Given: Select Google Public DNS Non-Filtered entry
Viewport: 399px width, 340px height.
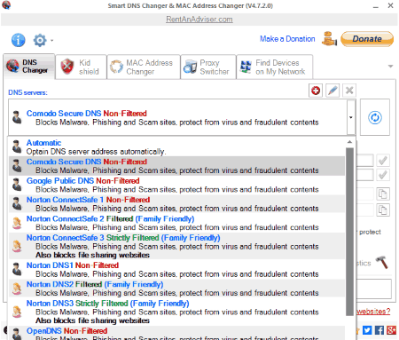Looking at the screenshot, I should coord(176,186).
